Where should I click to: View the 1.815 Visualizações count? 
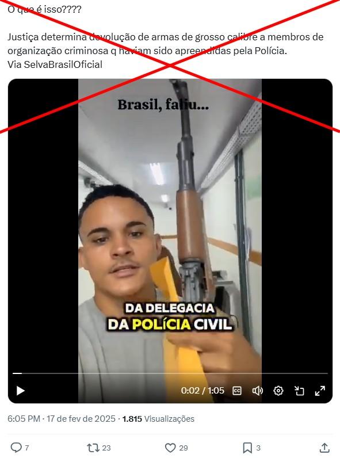(158, 419)
